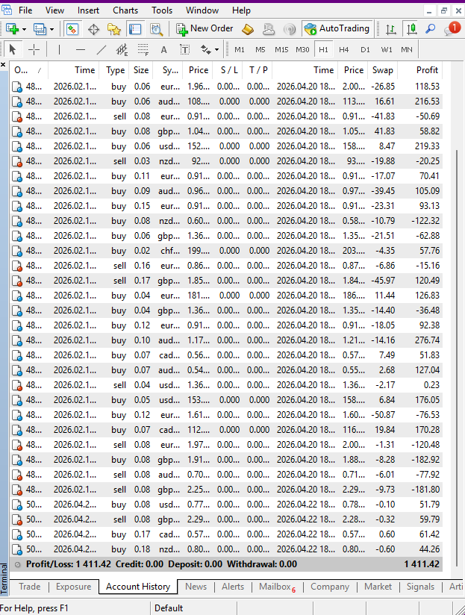Click the options printer-like icon beside MetaEditor
The width and height of the screenshot is (465, 615).
click(269, 29)
